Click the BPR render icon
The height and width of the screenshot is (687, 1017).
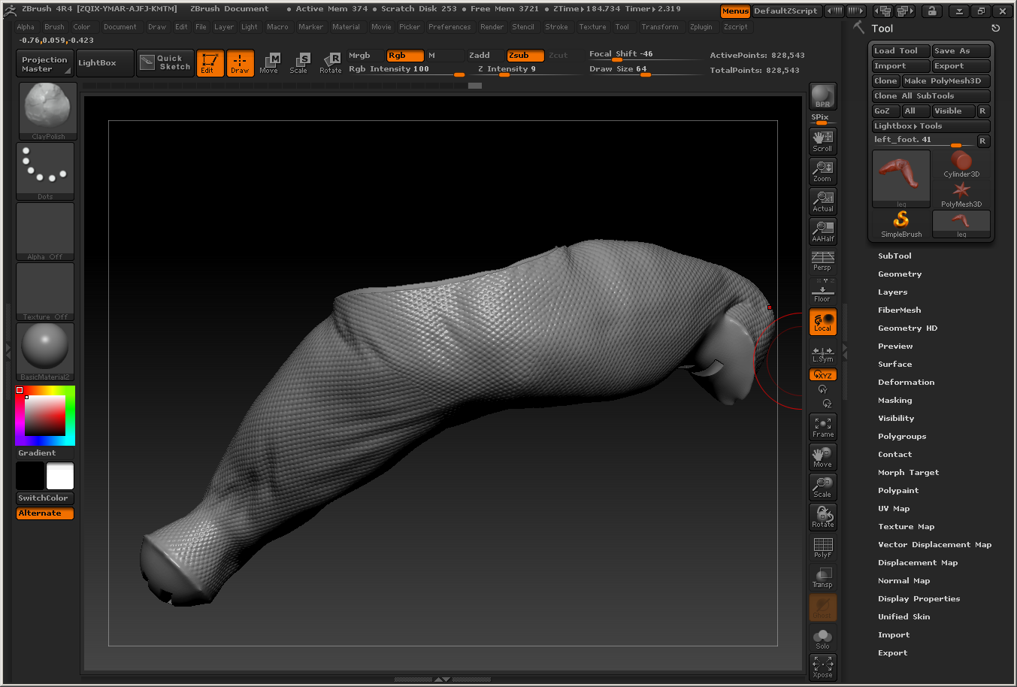point(822,95)
